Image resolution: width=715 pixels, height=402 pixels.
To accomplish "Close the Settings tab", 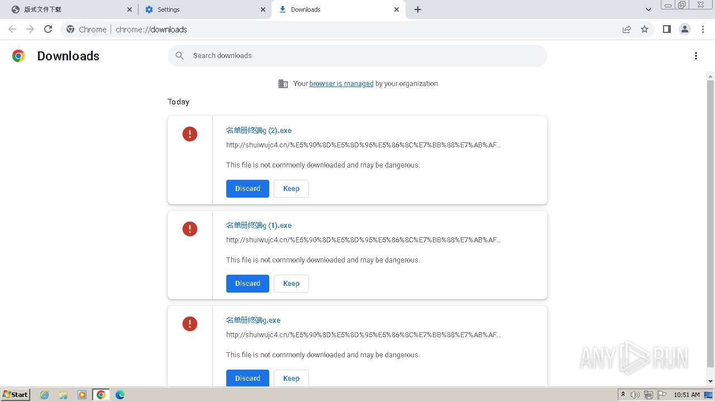I will click(263, 9).
